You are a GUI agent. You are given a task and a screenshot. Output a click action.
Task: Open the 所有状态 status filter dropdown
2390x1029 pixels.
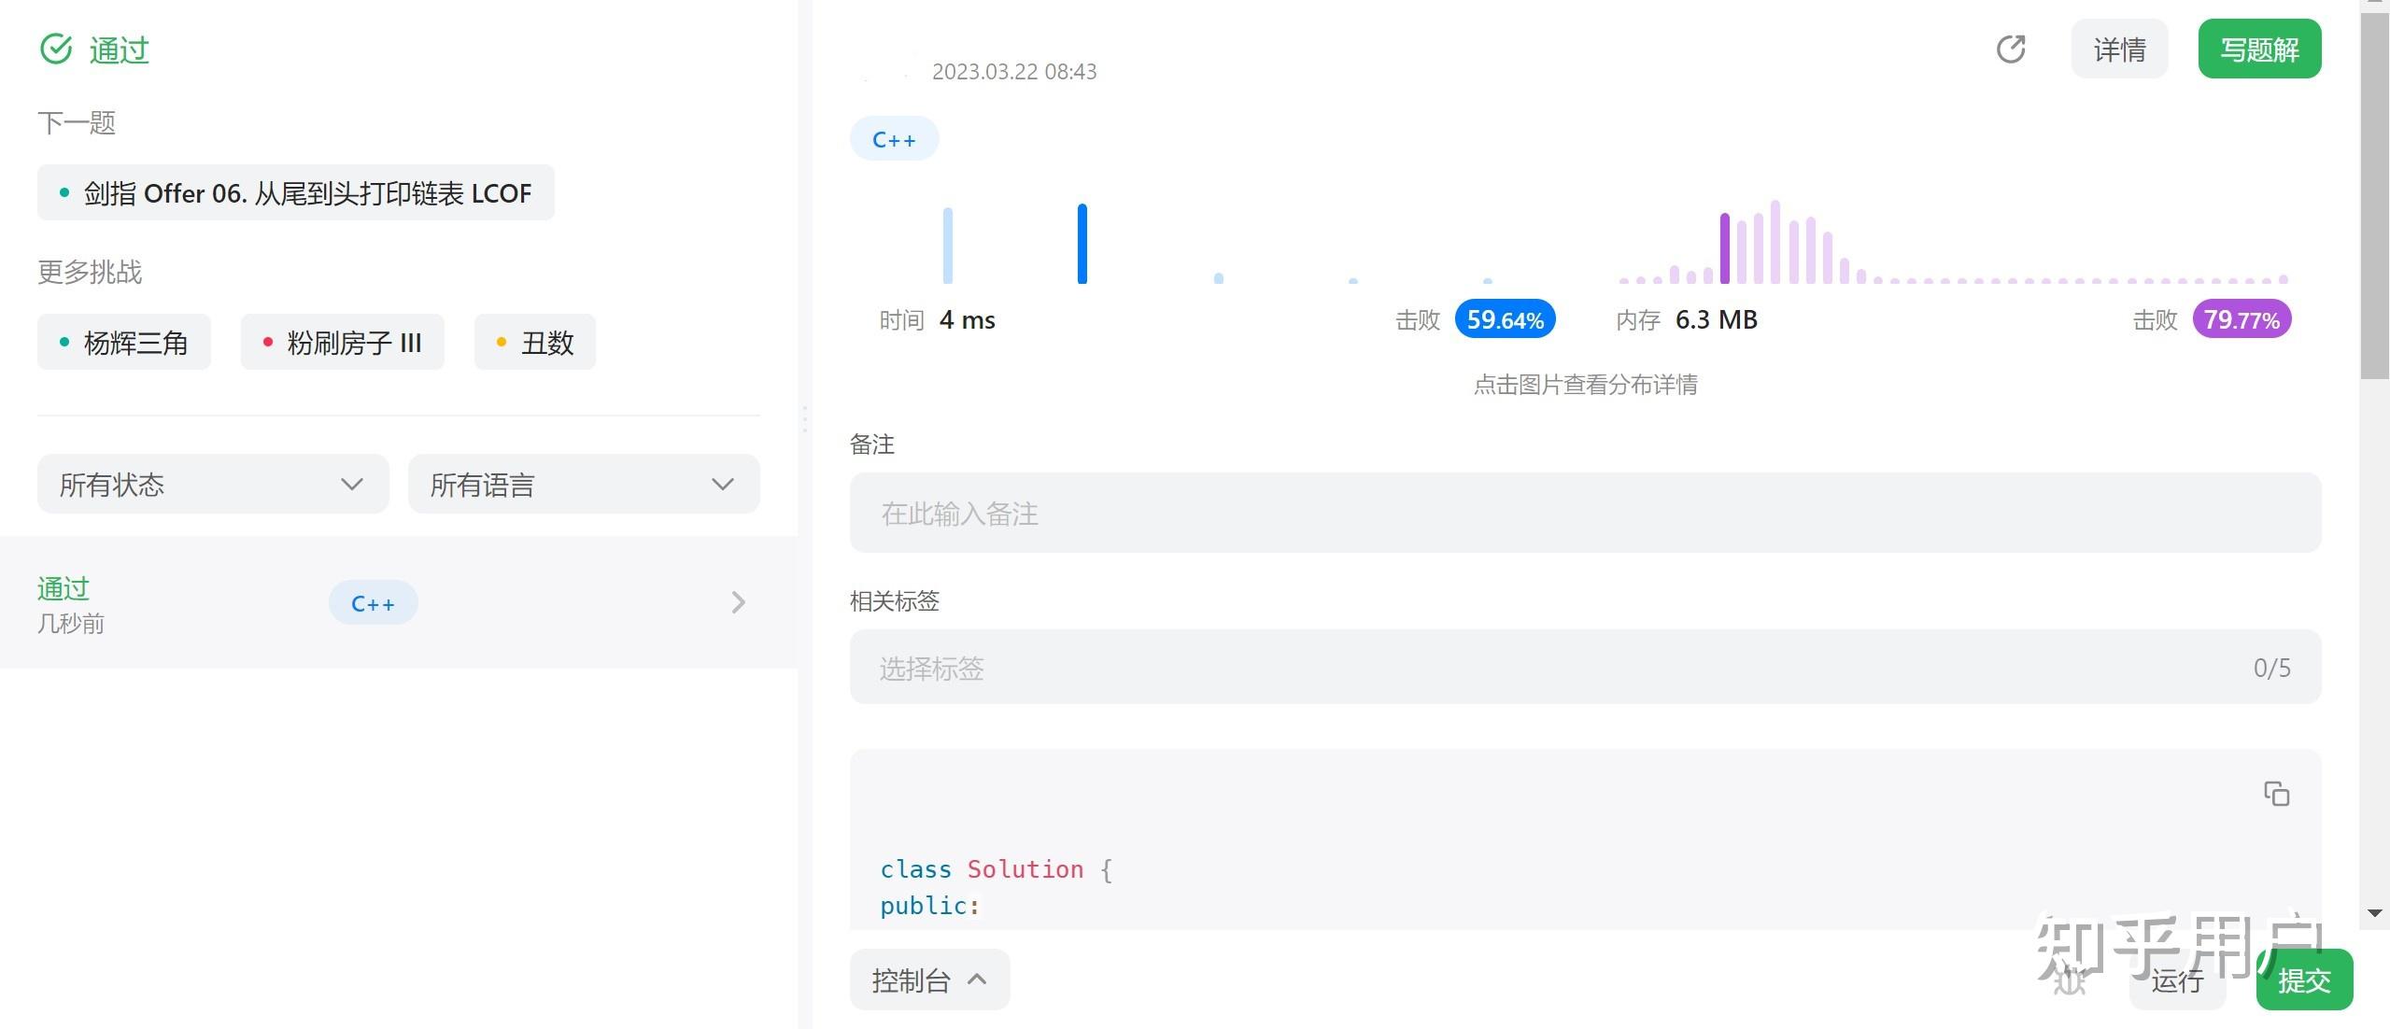(x=213, y=484)
